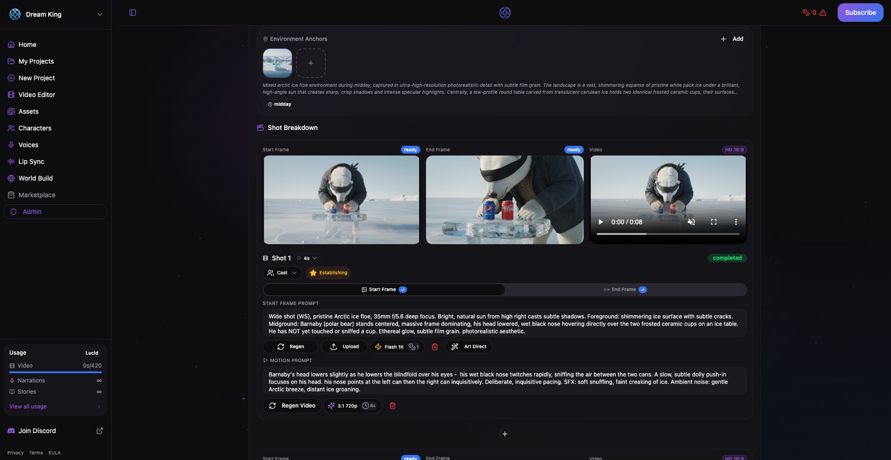Switch to the Start Frame tab

click(x=383, y=289)
